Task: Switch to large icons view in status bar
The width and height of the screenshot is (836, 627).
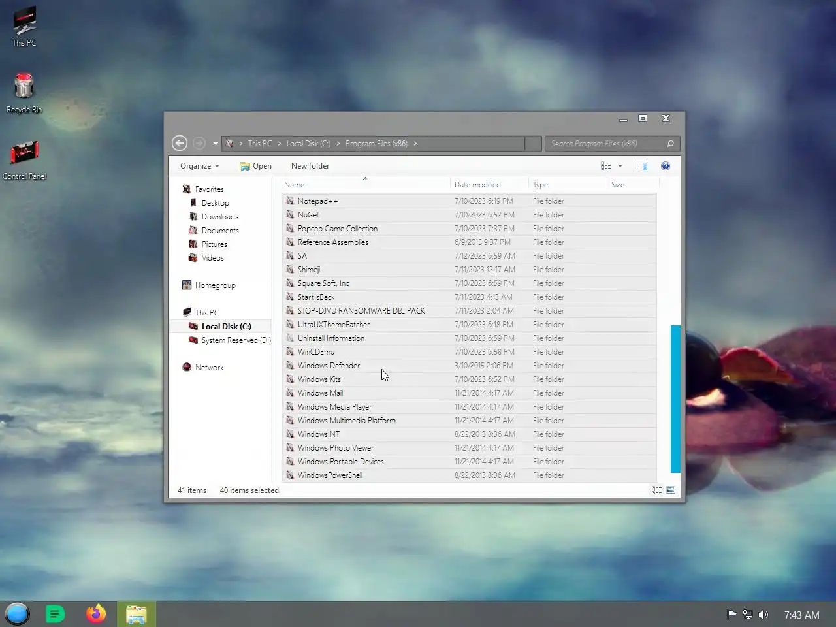Action: point(671,490)
